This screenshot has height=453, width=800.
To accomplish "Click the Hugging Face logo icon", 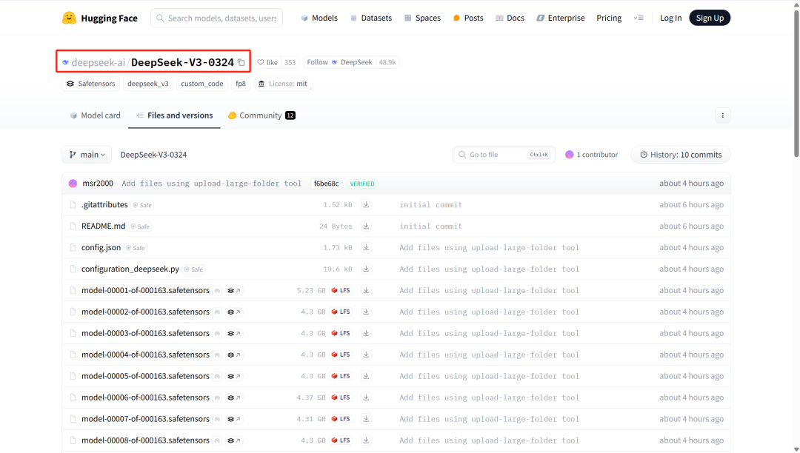I will point(70,18).
